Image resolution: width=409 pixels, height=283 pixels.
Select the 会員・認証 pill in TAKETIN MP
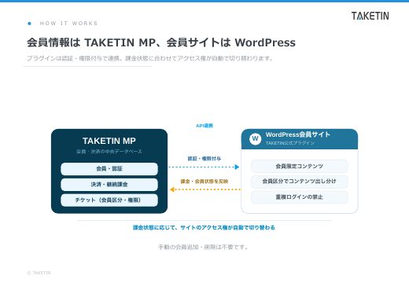pyautogui.click(x=109, y=169)
